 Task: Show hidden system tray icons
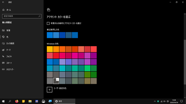[x=155, y=101]
